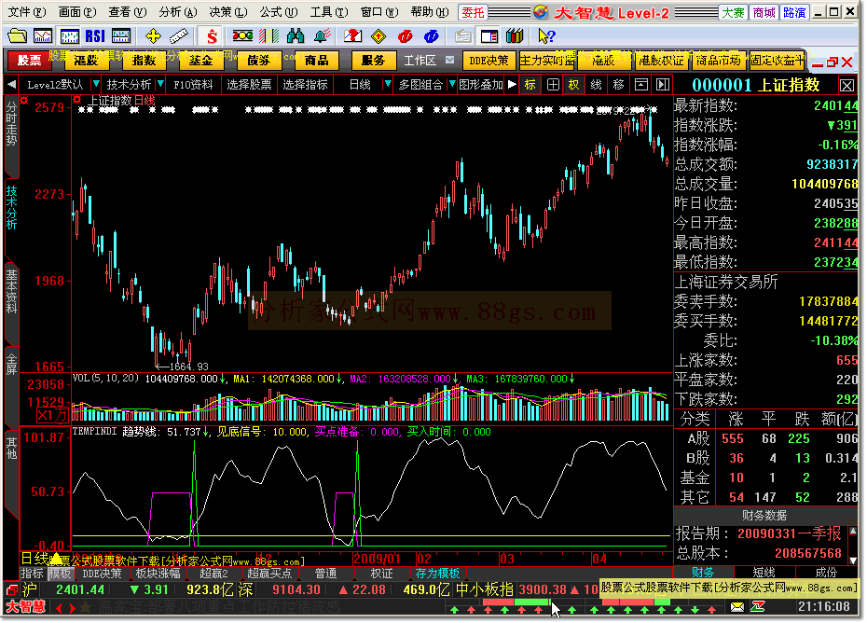Open the 日线 period dropdown arrow
867x623 pixels.
pos(388,84)
